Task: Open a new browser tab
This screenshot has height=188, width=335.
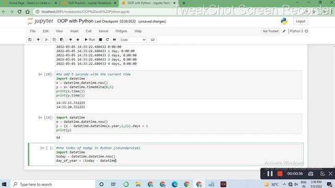Action: (x=184, y=3)
